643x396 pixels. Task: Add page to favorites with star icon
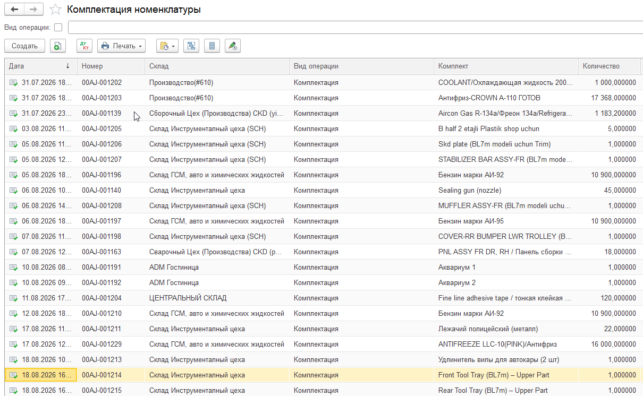[55, 10]
